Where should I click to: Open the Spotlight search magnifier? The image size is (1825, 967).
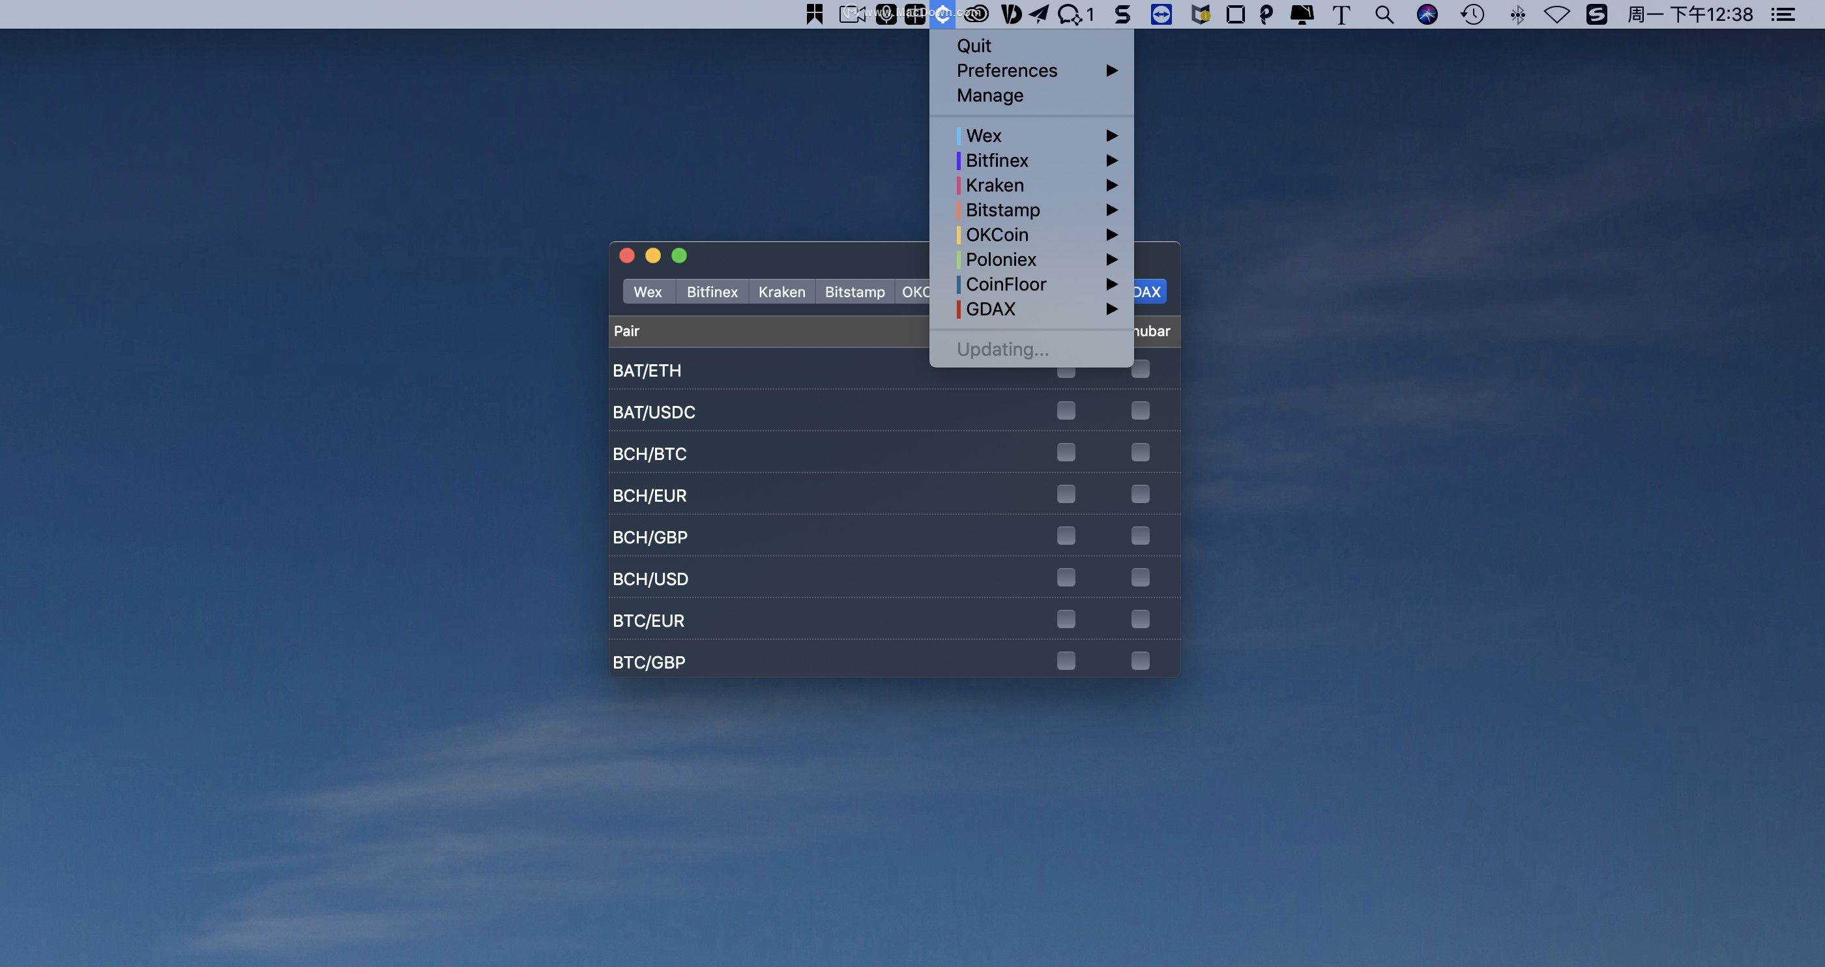click(1384, 14)
